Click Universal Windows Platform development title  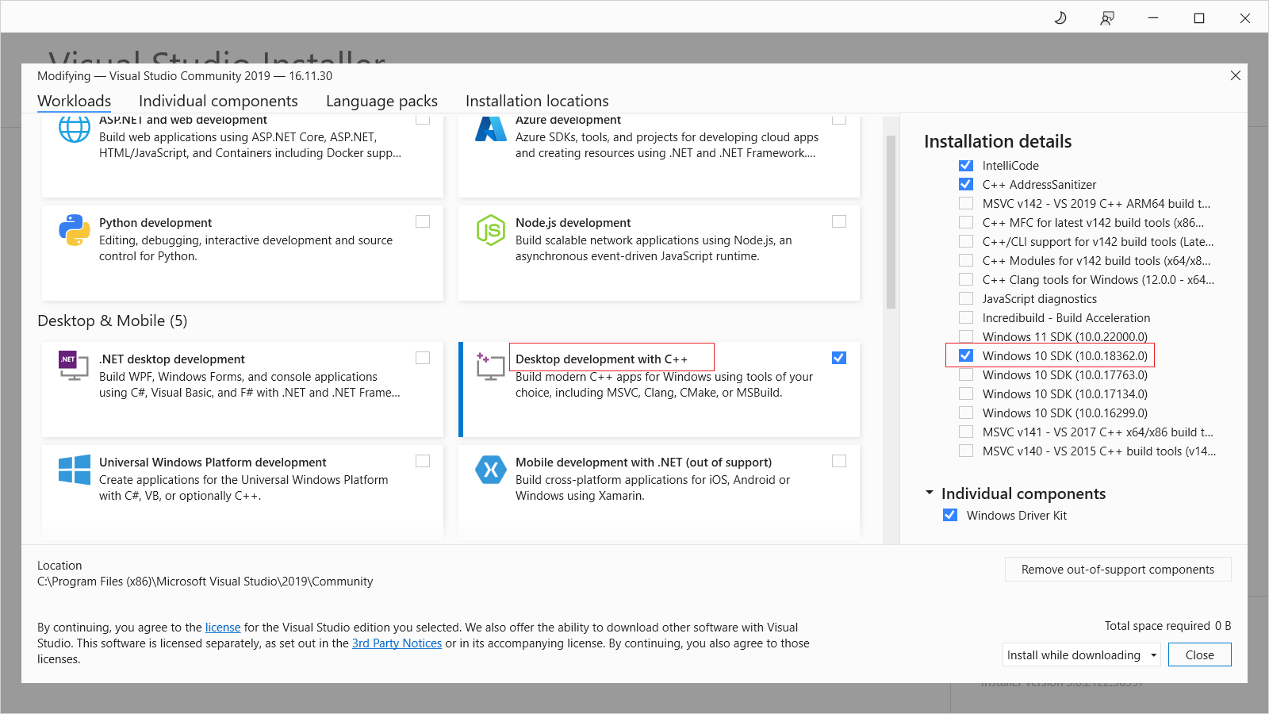coord(213,463)
